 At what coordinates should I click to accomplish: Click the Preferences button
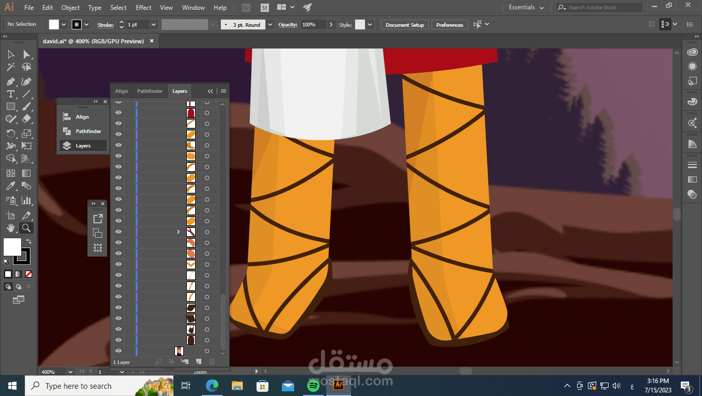coord(450,25)
